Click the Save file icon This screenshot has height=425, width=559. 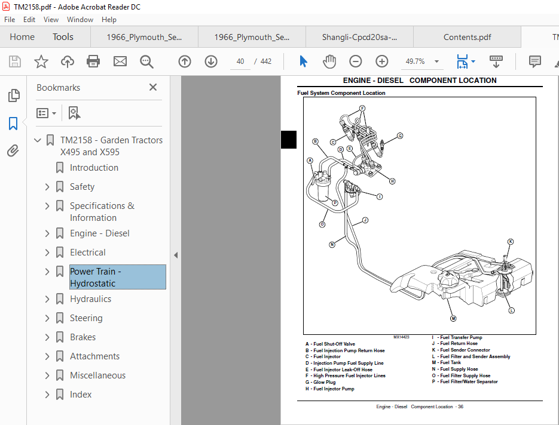click(x=14, y=61)
